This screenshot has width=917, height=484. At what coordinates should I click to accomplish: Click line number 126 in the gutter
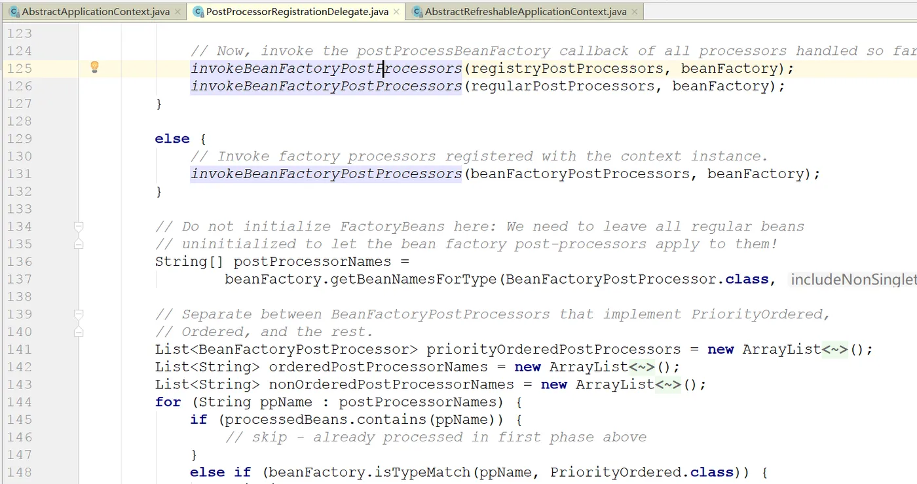click(19, 86)
